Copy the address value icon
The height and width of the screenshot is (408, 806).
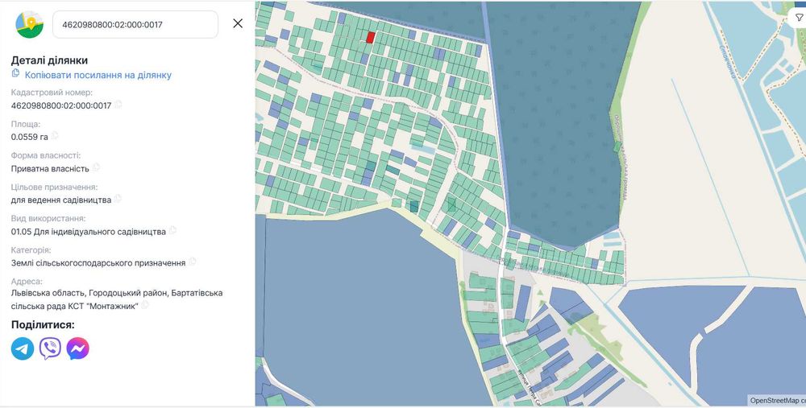pyautogui.click(x=145, y=305)
